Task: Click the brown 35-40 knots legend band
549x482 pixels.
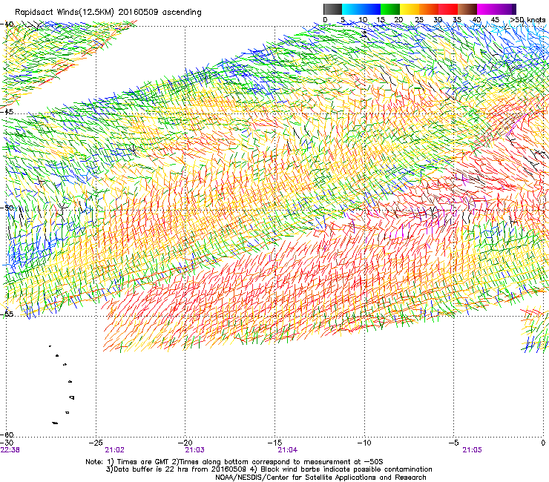Action: click(x=467, y=9)
